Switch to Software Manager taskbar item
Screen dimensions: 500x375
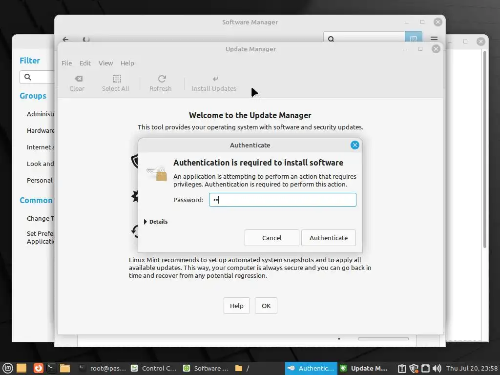(x=206, y=368)
